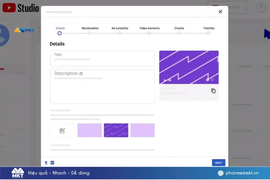
Task: Select the Details step circle
Action: pos(59,33)
